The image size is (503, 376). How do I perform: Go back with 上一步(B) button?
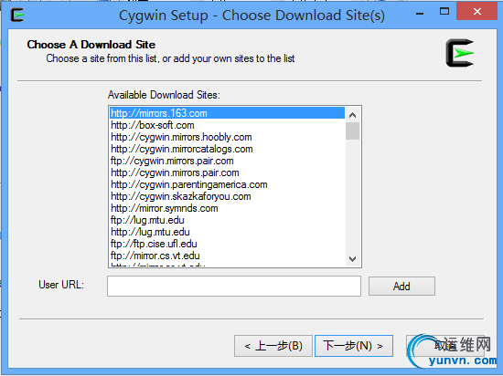tap(273, 346)
